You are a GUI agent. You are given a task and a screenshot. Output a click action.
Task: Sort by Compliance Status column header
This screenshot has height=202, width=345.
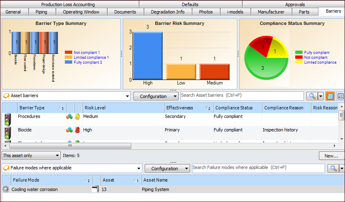237,108
